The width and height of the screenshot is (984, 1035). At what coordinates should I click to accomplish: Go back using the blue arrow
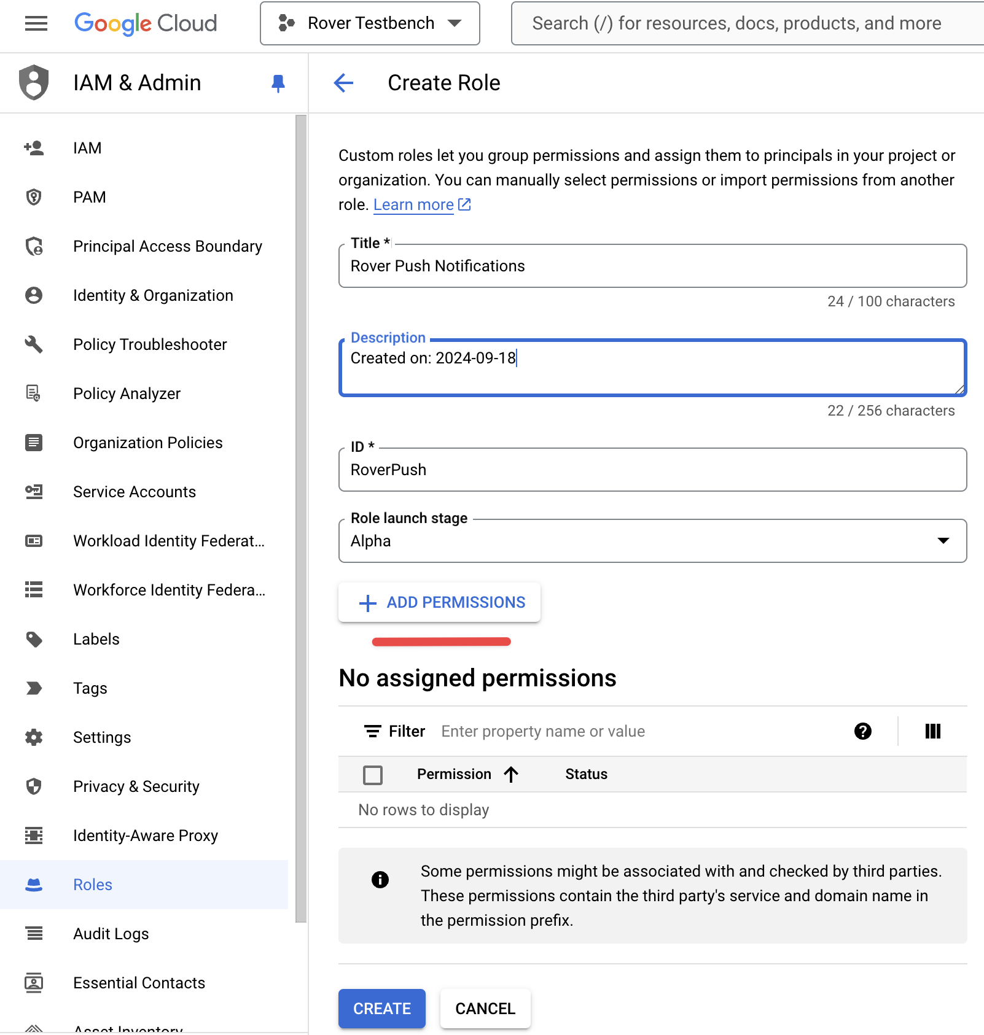pyautogui.click(x=343, y=83)
